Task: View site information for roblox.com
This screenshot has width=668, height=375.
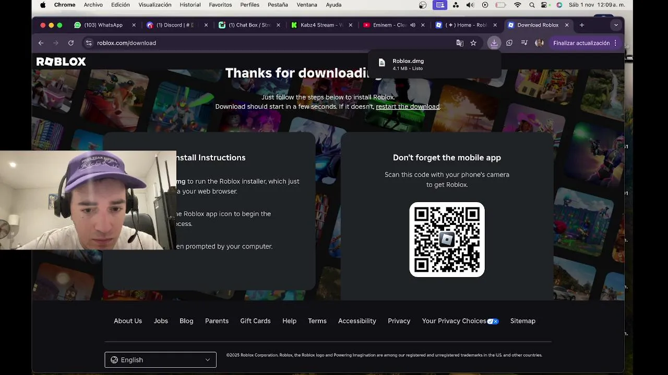Action: (x=89, y=43)
